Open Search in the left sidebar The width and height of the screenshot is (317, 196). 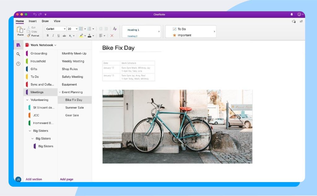(x=18, y=54)
